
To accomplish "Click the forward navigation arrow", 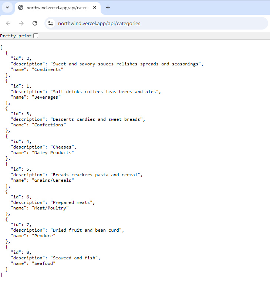I will click(21, 23).
